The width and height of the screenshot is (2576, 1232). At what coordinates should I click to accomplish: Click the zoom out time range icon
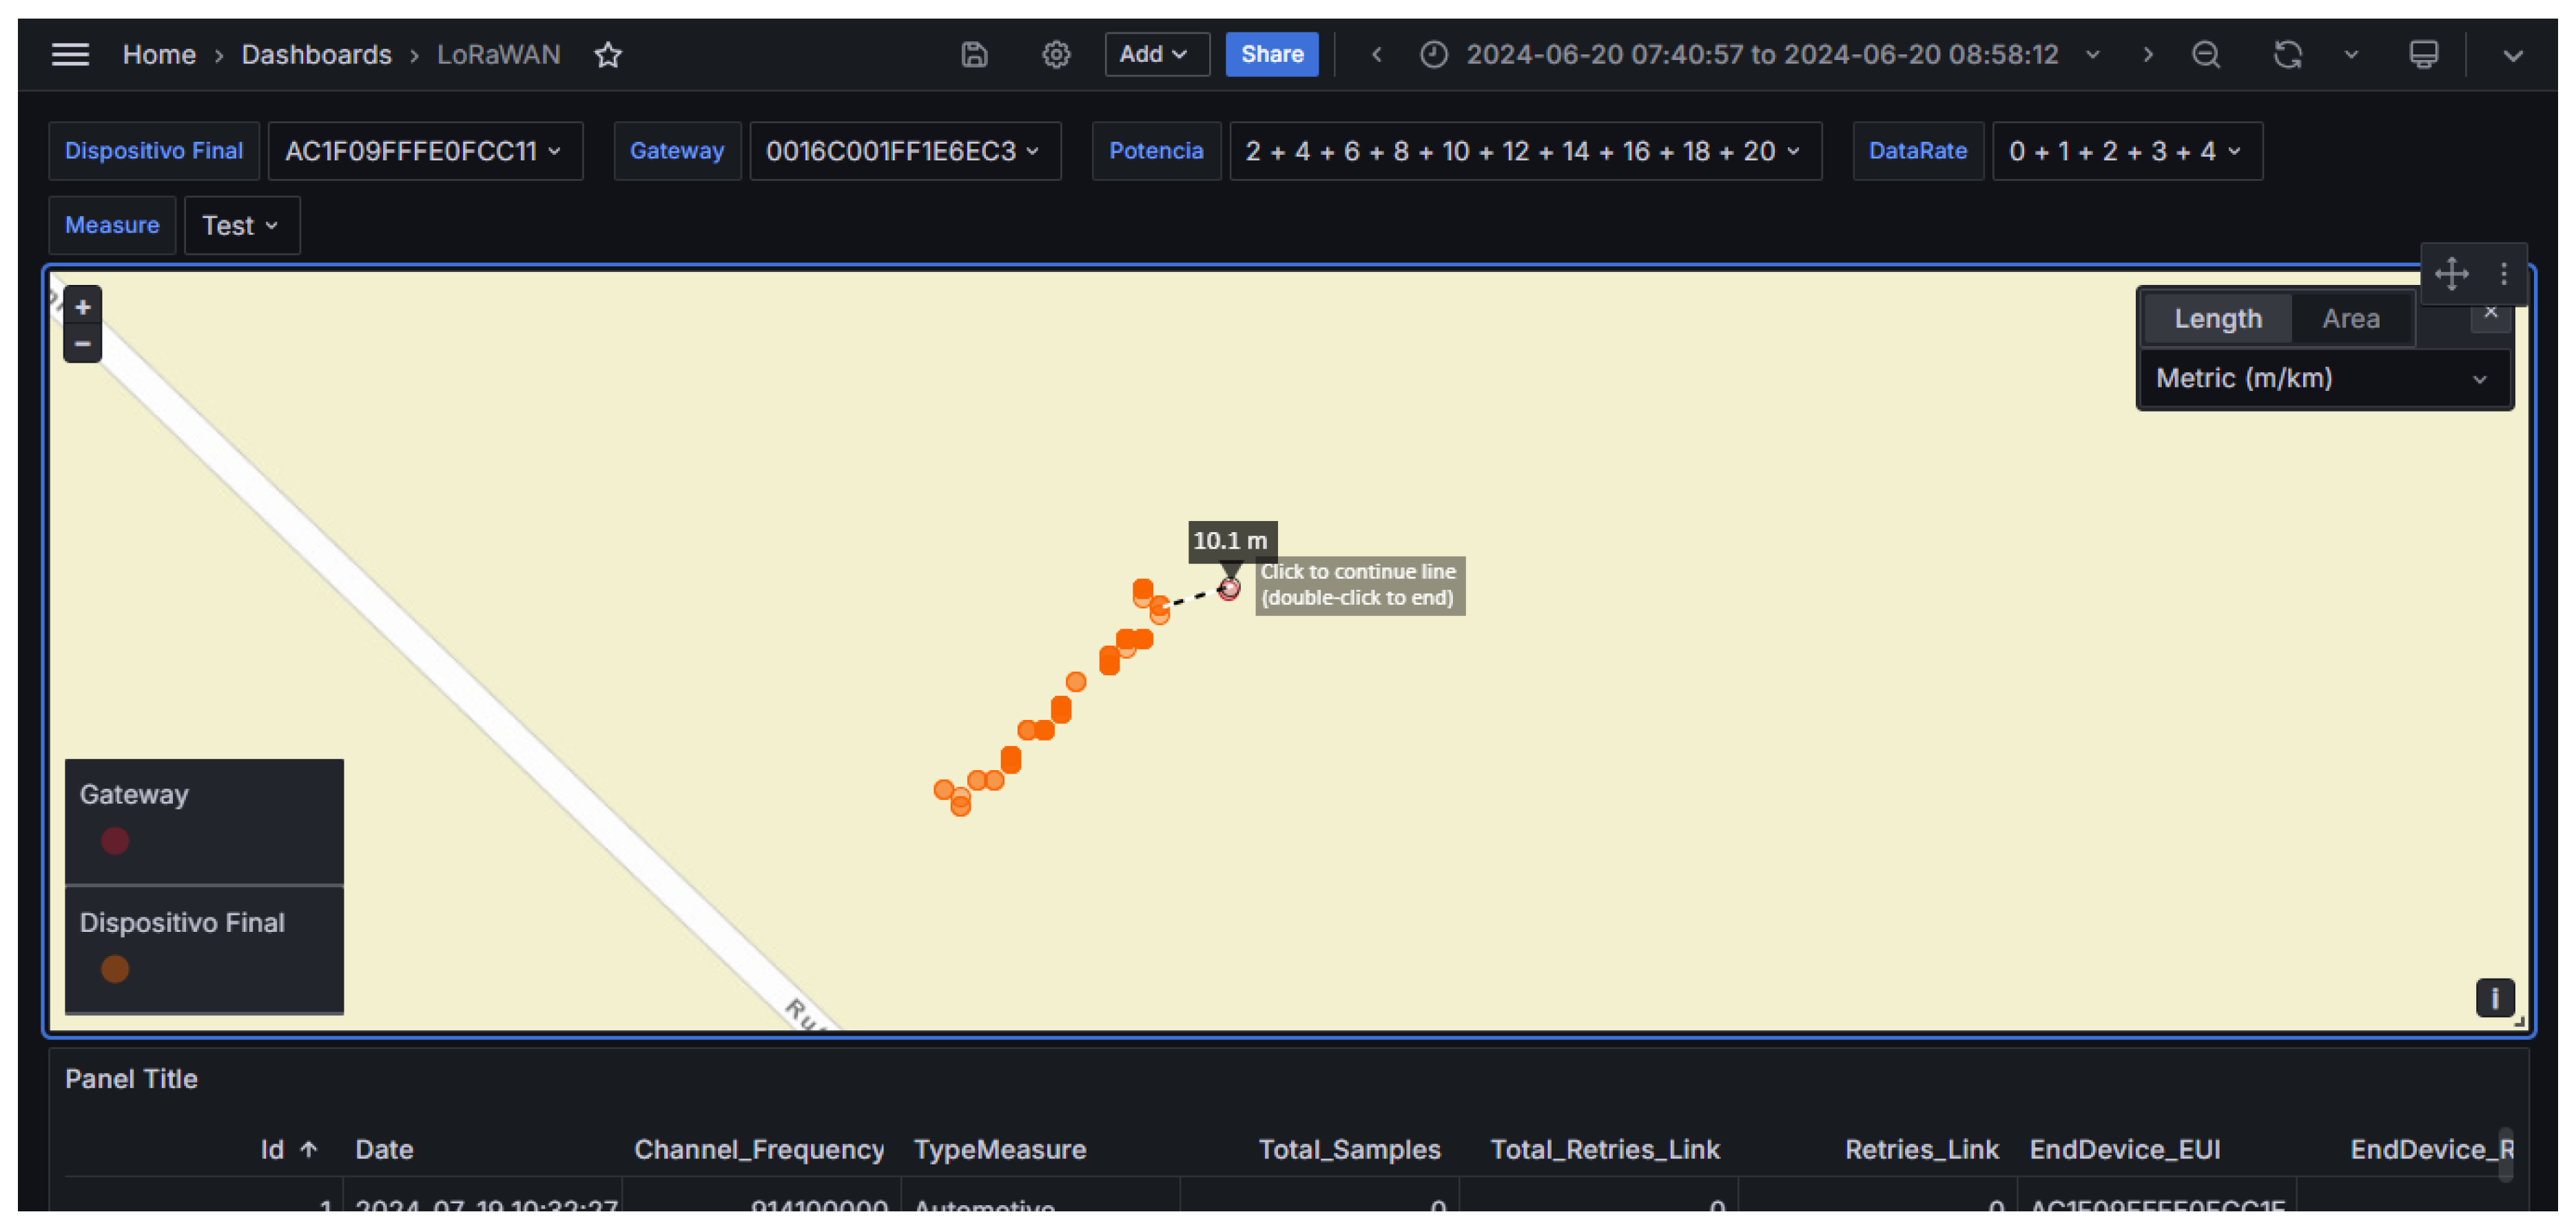[2205, 54]
